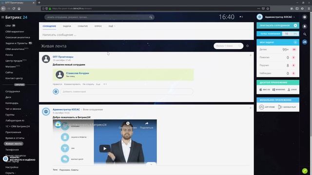
Task: Open Календарь in the left menu
Action: click(x=12, y=103)
